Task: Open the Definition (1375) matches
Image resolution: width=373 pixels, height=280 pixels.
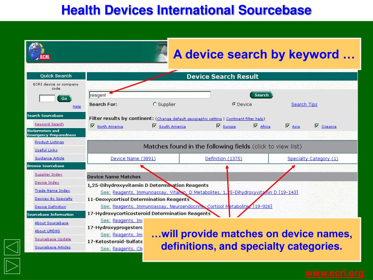Action: click(x=224, y=159)
